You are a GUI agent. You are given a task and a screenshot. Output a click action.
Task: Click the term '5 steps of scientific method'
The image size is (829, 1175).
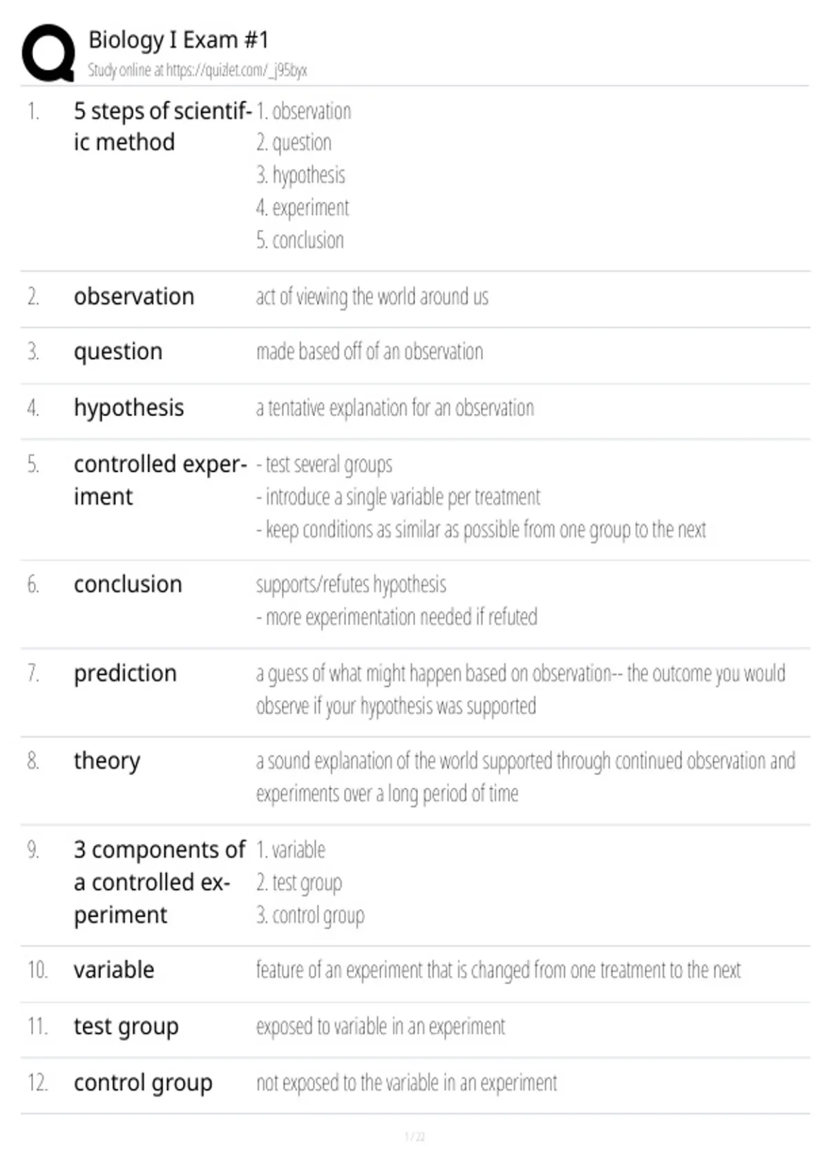click(162, 126)
